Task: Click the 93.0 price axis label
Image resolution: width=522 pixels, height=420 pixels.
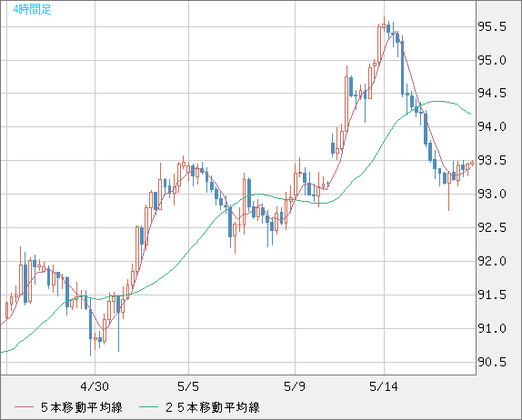Action: pos(492,194)
